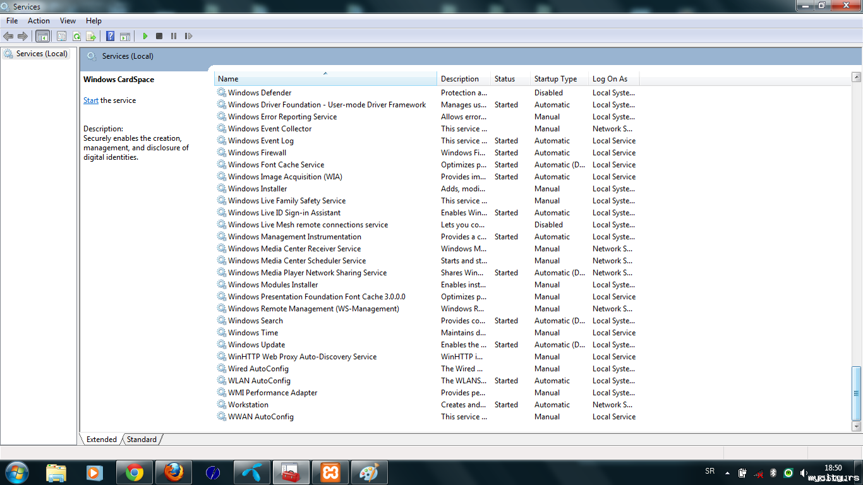This screenshot has height=485, width=863.
Task: Sort by the Log On As column header
Action: point(613,79)
